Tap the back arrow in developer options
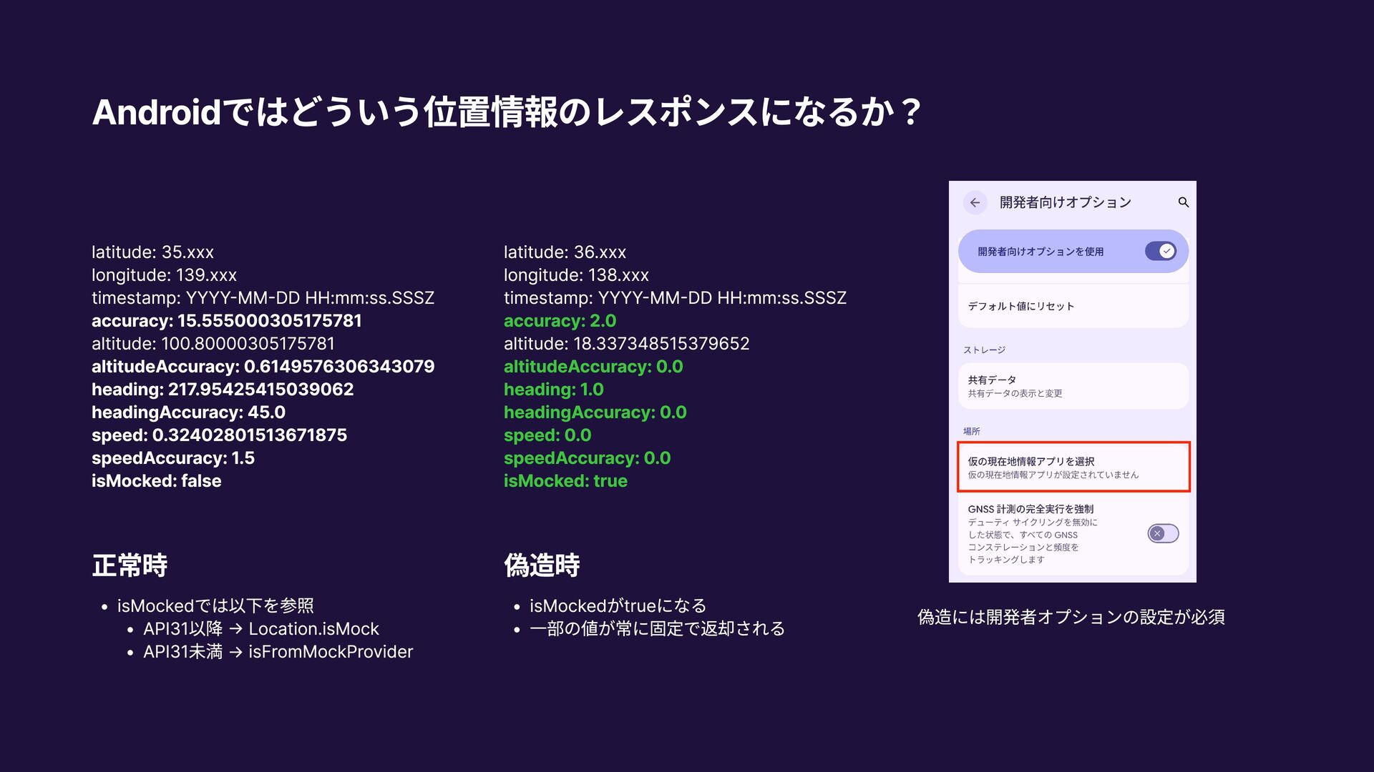Image resolution: width=1374 pixels, height=772 pixels. 975,203
